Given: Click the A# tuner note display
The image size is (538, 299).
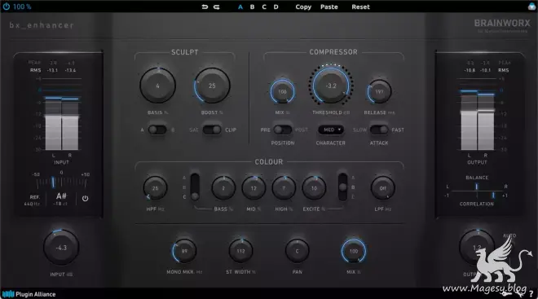Looking at the screenshot, I should pyautogui.click(x=61, y=196).
